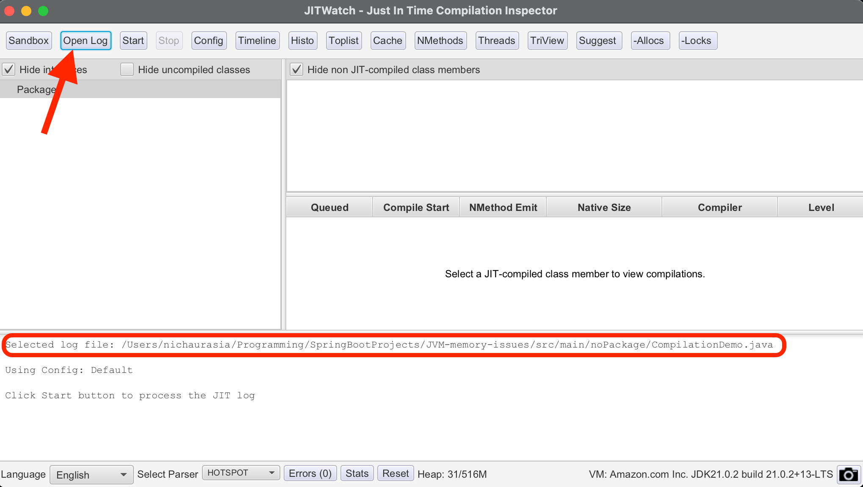Click the 'Select a JIT-compiled class member' message
The height and width of the screenshot is (487, 863).
pos(575,274)
